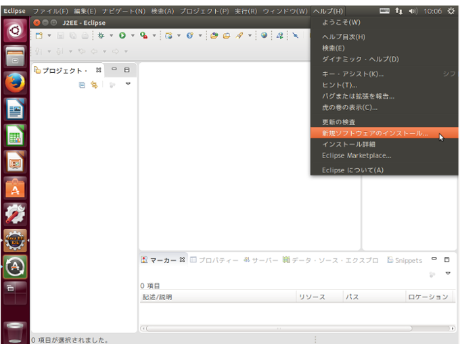Choose Eclipse について(A) entry
The image size is (460, 344).
pos(384,170)
